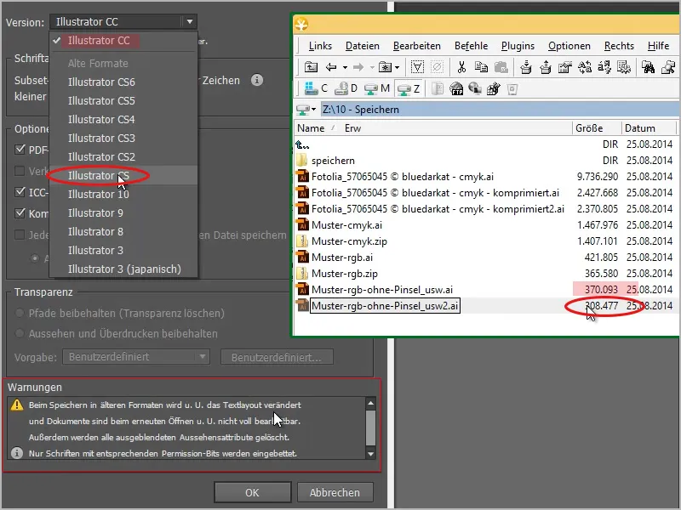Open the Vorgabe Benutzerdefiniert dropdown

pyautogui.click(x=136, y=357)
